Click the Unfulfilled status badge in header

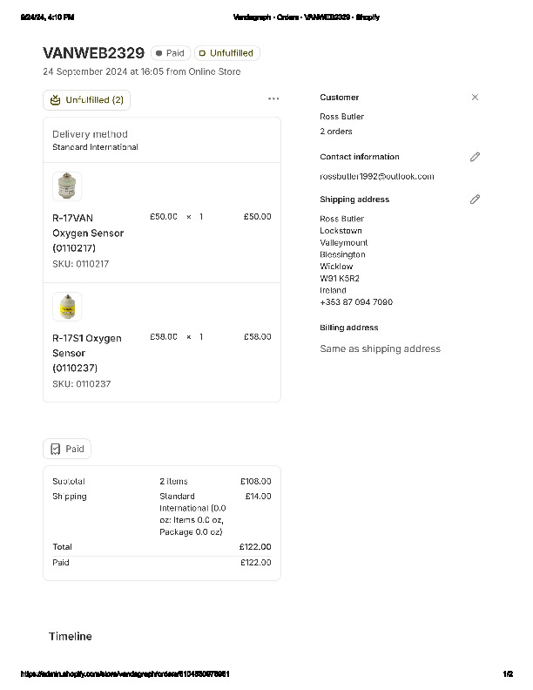click(x=226, y=53)
